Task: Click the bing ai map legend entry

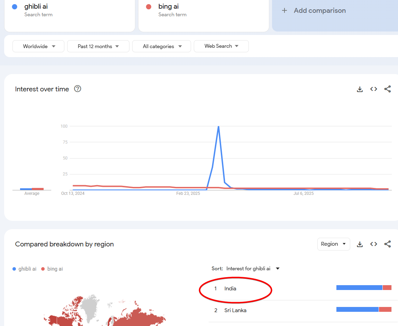Action: (52, 269)
